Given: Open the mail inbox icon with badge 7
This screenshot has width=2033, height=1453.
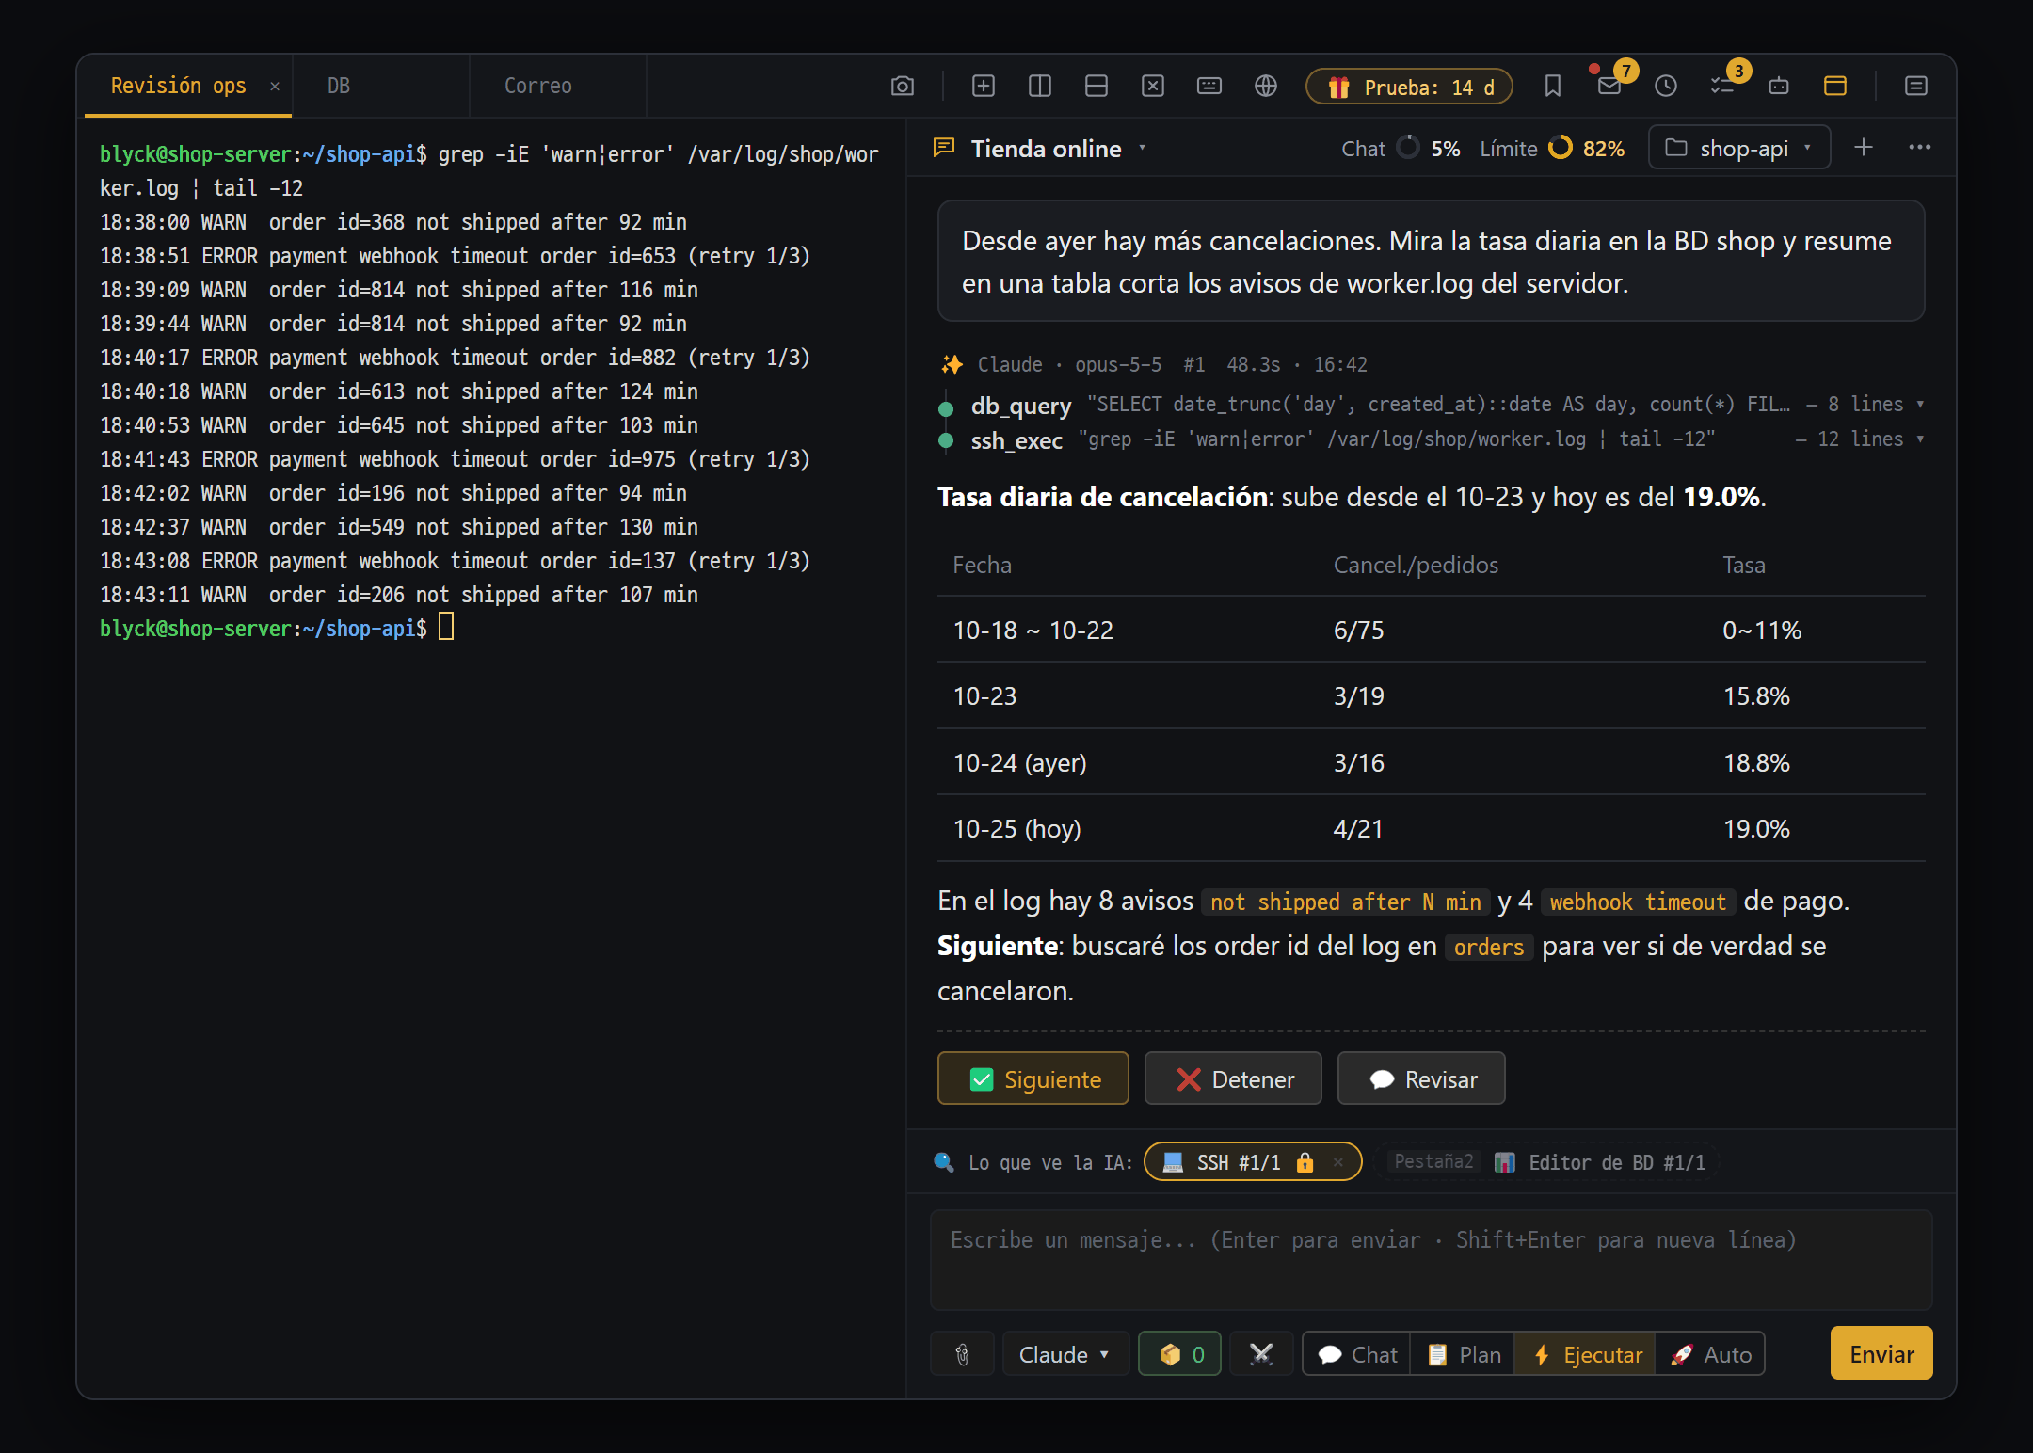Looking at the screenshot, I should 1609,87.
